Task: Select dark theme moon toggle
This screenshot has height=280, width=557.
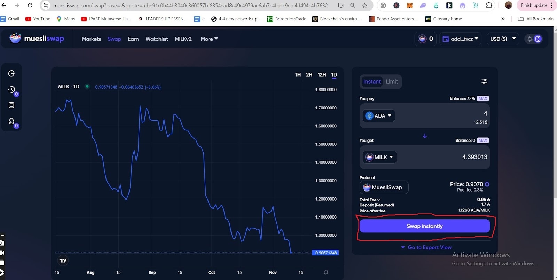Action: [x=538, y=39]
